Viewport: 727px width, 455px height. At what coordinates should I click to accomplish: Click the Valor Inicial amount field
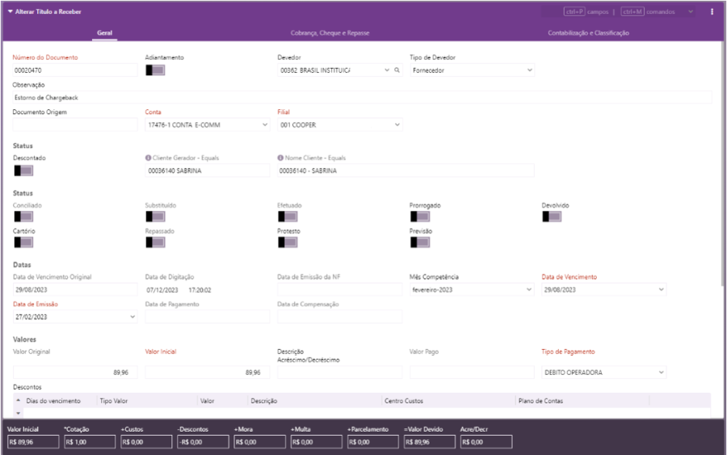(208, 373)
